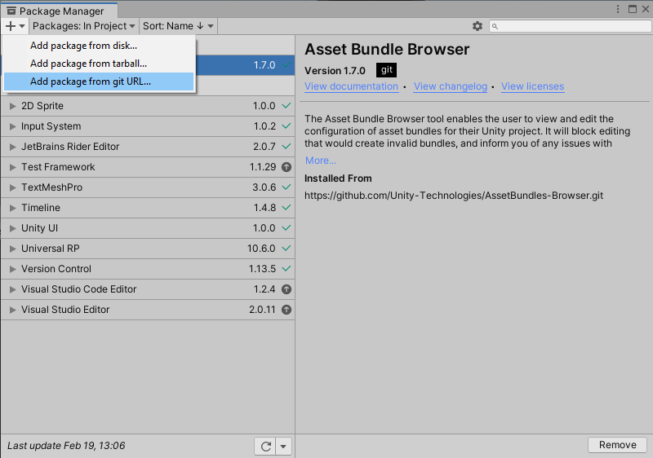Click update icon for Visual Studio Code Editor
The image size is (653, 458).
(287, 289)
